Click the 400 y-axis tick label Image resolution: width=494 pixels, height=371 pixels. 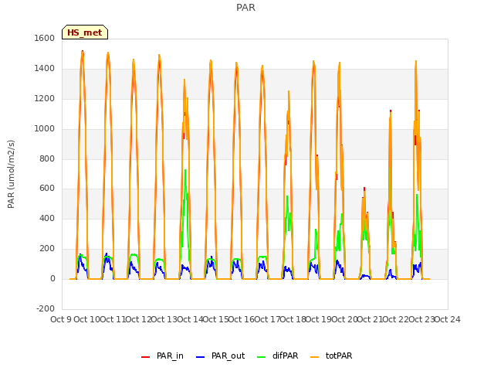(47, 218)
